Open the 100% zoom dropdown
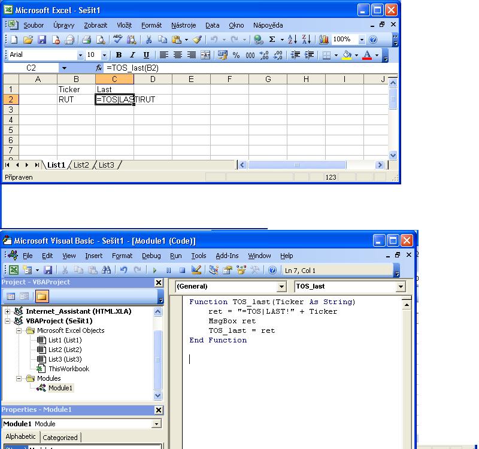Image resolution: width=479 pixels, height=449 pixels. pyautogui.click(x=362, y=40)
